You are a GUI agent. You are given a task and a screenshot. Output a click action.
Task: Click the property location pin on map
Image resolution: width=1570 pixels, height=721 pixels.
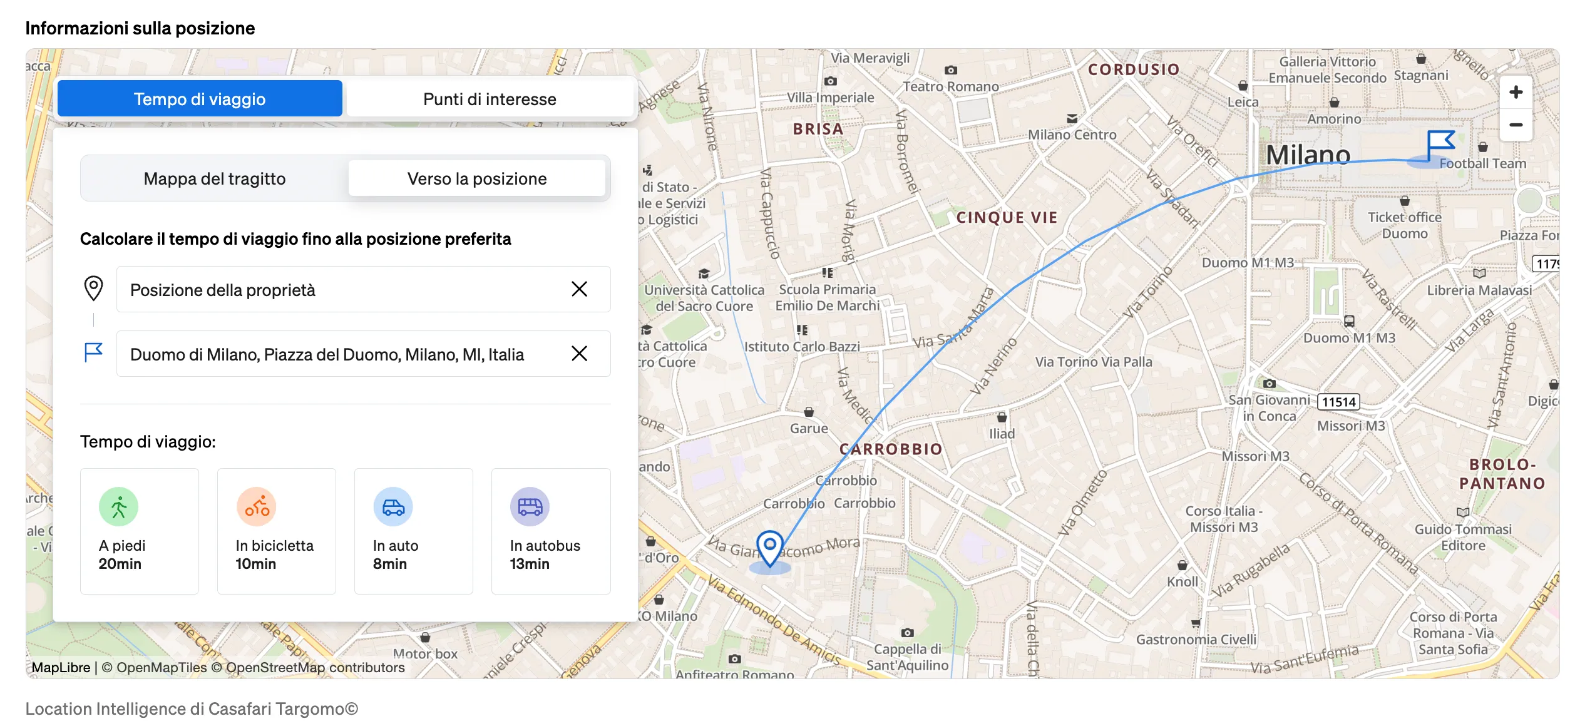coord(770,549)
